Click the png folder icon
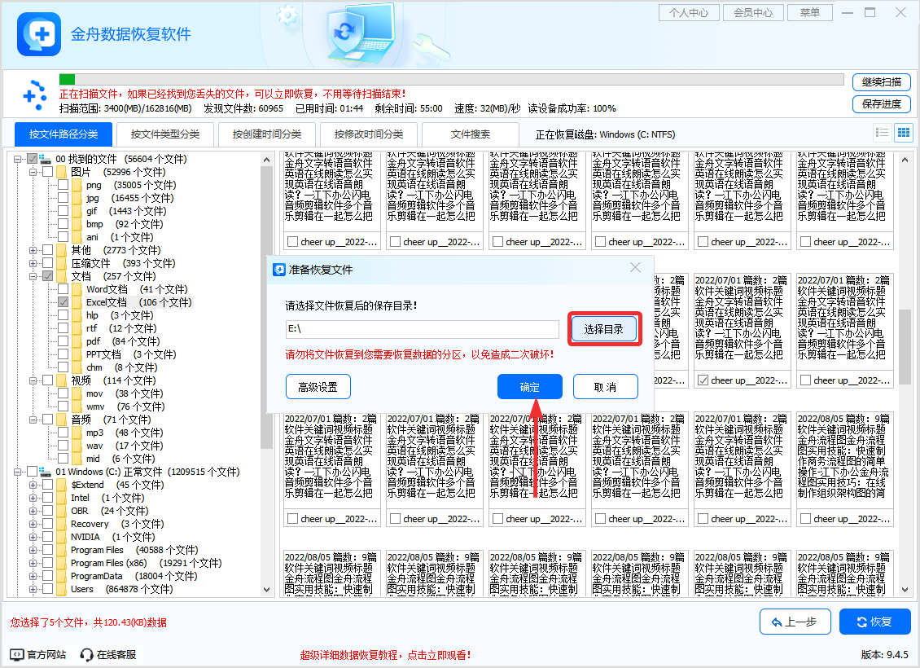920x668 pixels. point(77,185)
